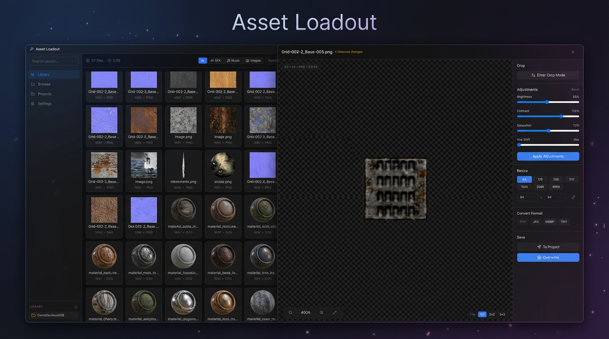
Task: Click the grate image in preview canvas
Action: click(x=396, y=189)
